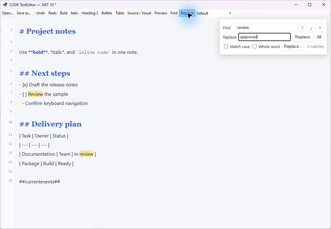Click Open... in the toolbar
Viewport: 331px width, 229px height.
[x=8, y=13]
